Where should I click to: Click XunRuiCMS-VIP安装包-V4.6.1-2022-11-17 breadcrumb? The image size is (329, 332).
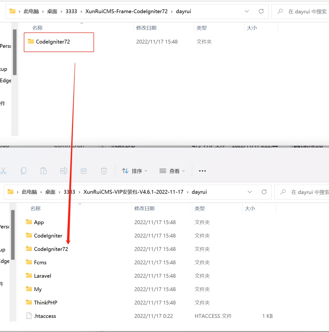point(133,192)
